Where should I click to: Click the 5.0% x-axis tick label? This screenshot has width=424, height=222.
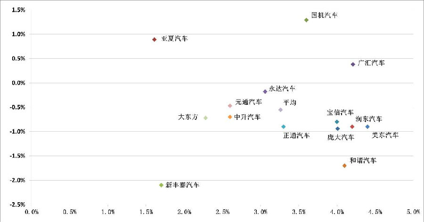[413, 213]
